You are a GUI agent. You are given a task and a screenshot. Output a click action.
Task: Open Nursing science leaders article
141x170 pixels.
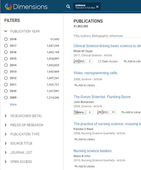pyautogui.click(x=93, y=151)
